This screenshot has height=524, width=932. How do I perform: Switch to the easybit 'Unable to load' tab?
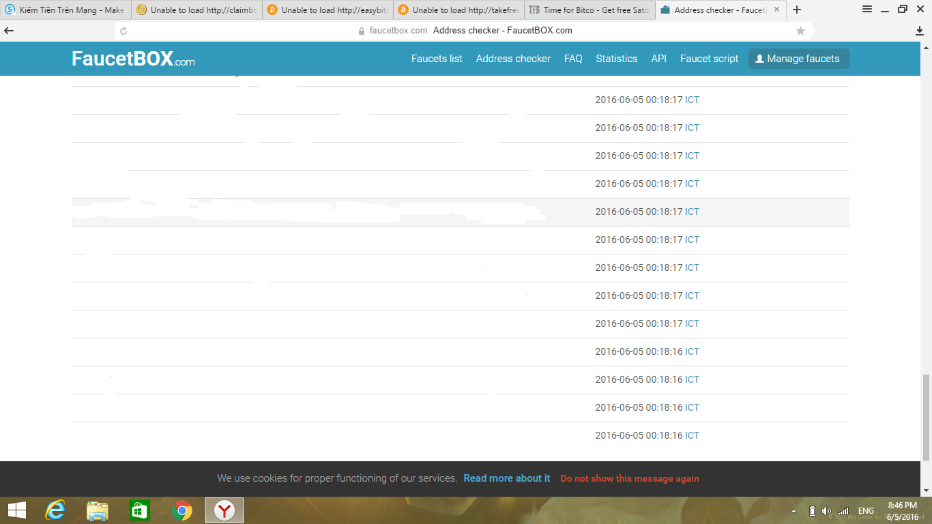coord(327,10)
